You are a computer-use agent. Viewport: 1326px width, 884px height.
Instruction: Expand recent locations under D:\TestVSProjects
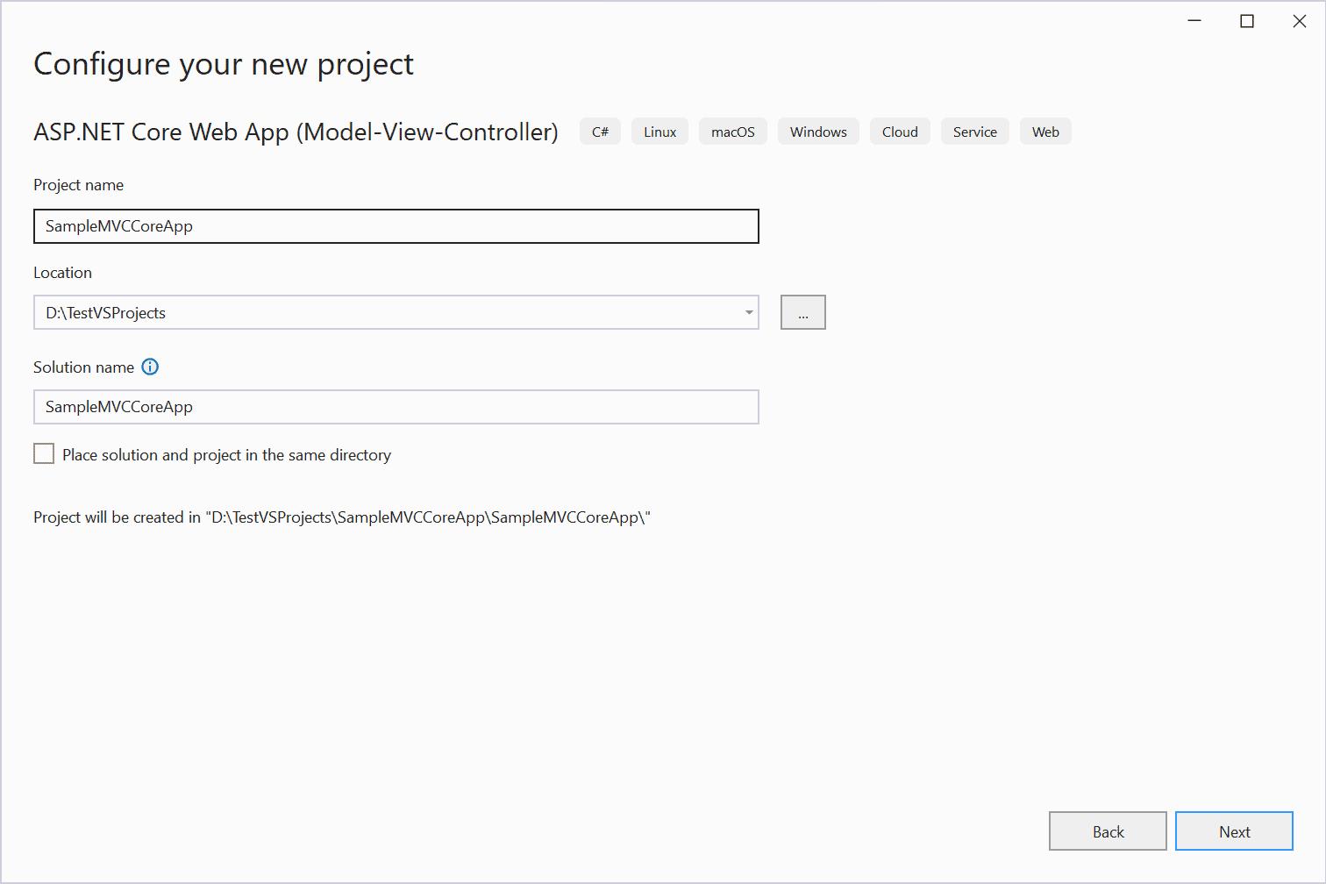tap(748, 312)
